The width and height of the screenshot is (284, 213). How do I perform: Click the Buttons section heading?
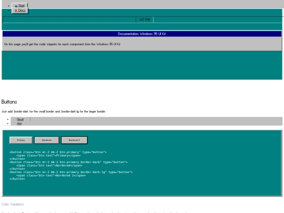pyautogui.click(x=9, y=102)
